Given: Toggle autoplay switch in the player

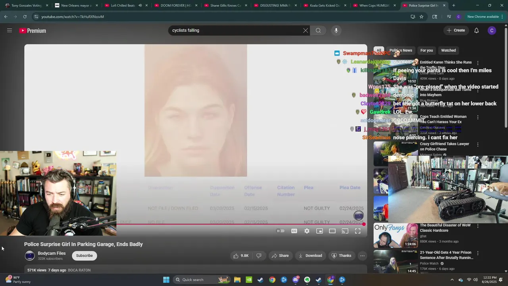Looking at the screenshot, I should [281, 231].
